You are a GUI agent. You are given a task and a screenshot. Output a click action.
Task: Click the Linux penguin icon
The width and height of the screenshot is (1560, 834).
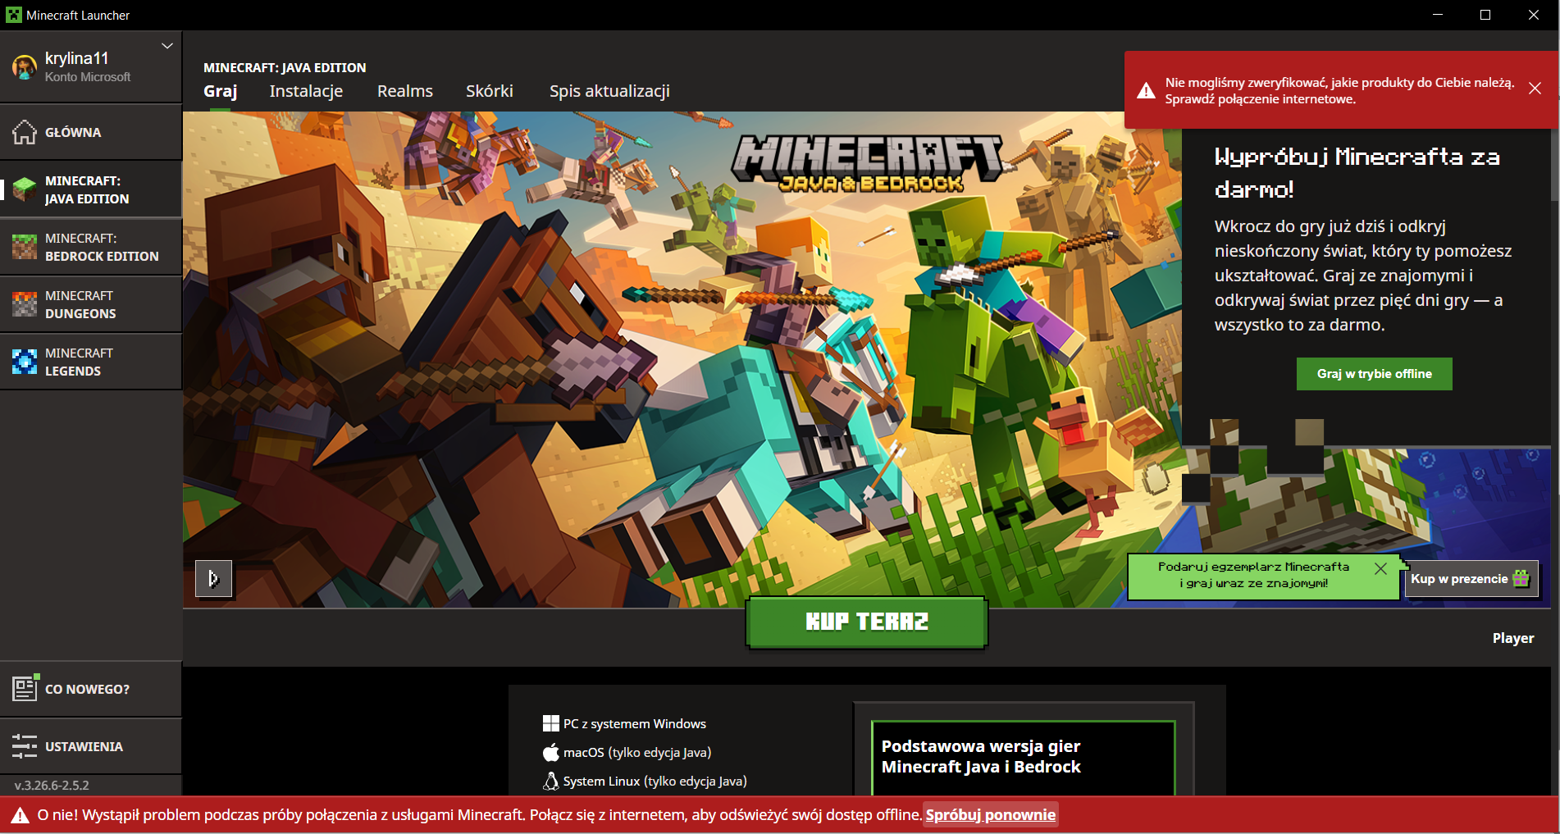[x=550, y=781]
